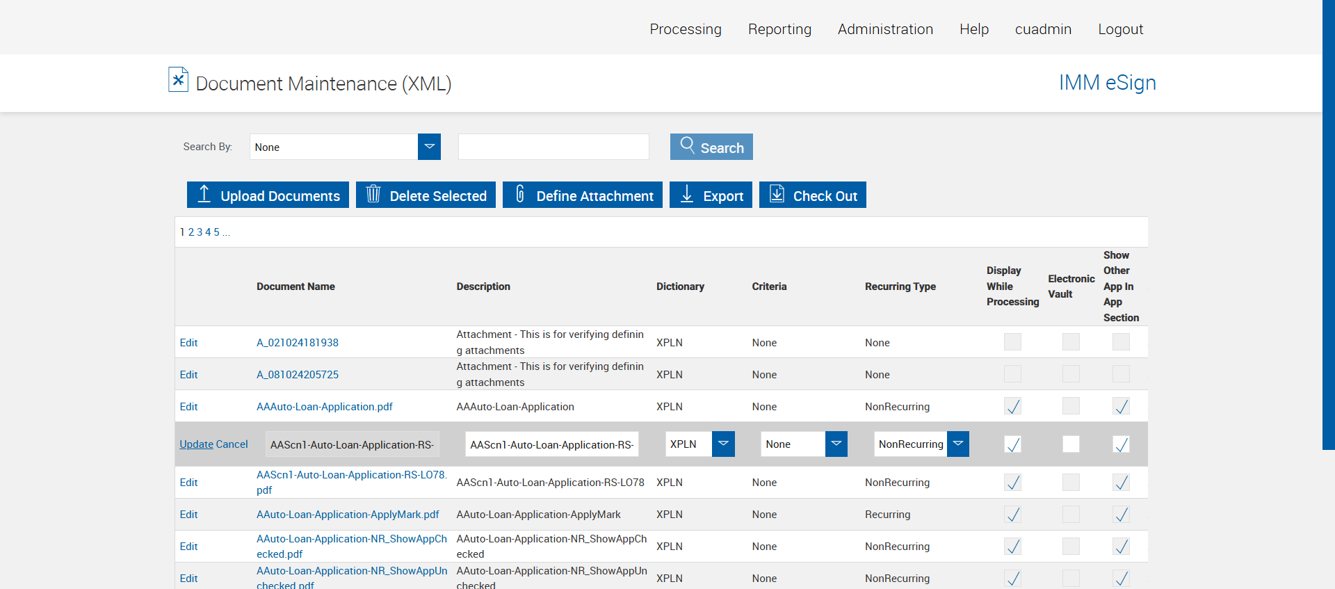Click the trash can Delete Selected icon
Screen dimensions: 1335x589
pos(373,194)
